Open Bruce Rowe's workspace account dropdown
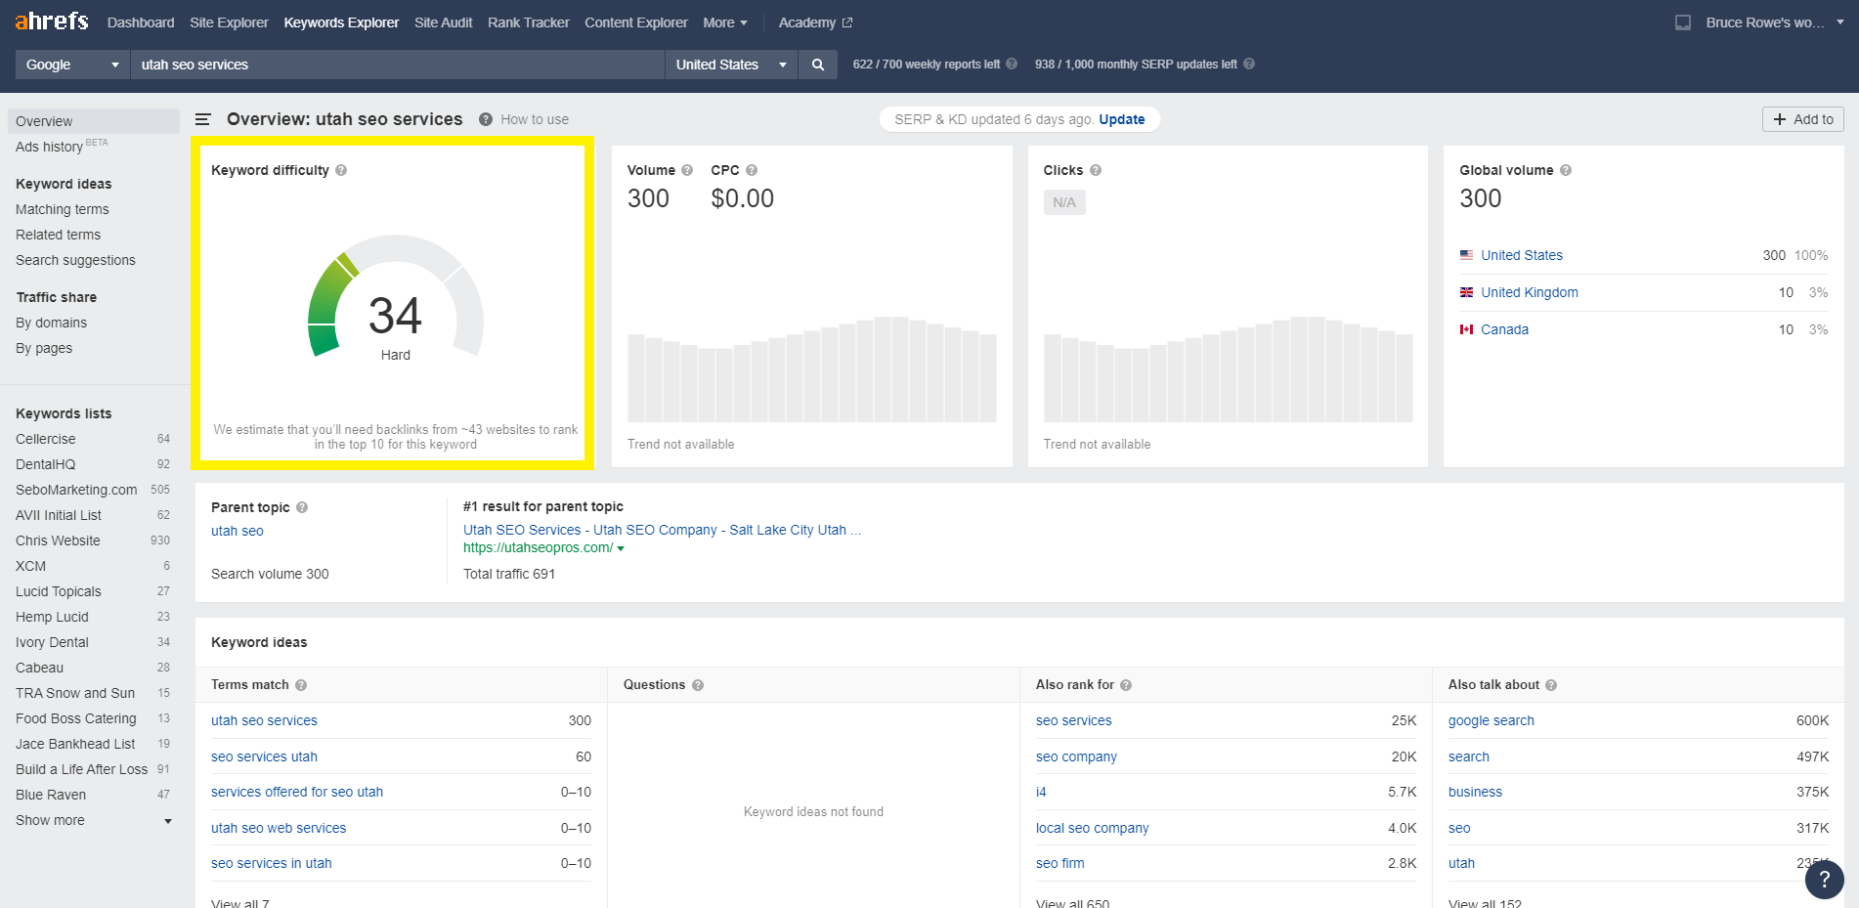The width and height of the screenshot is (1859, 908). [x=1774, y=22]
